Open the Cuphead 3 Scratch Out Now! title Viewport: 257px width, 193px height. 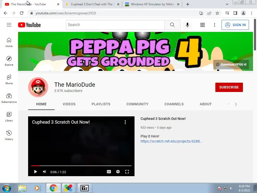[x=163, y=119]
